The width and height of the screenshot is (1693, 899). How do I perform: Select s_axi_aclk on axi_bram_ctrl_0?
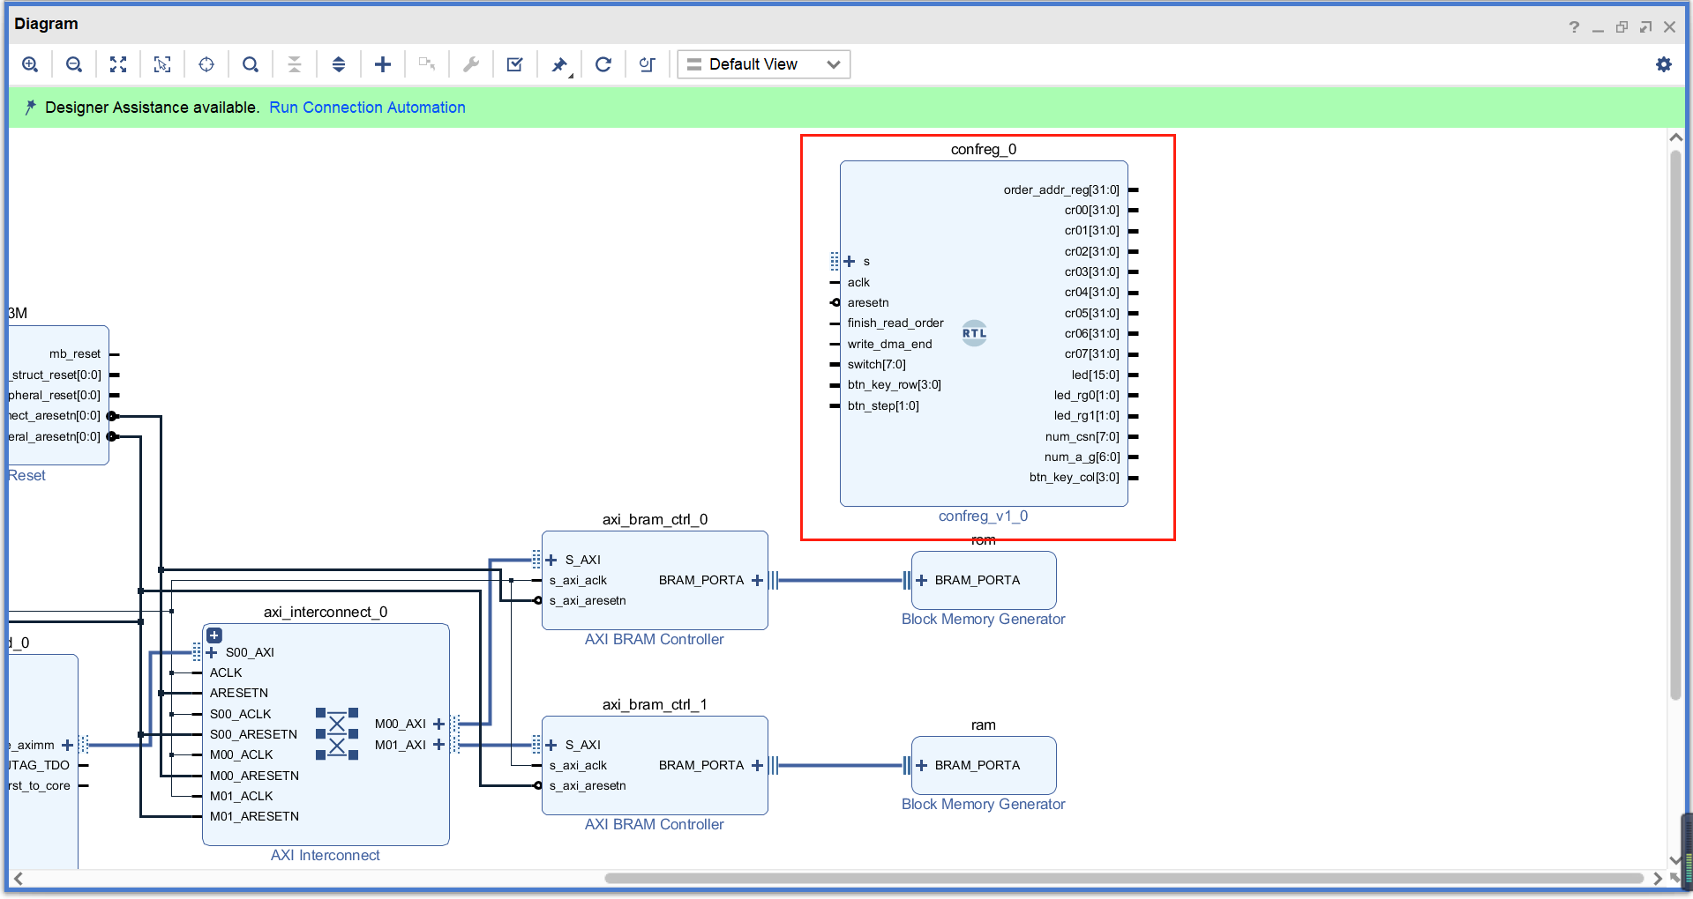click(x=578, y=580)
